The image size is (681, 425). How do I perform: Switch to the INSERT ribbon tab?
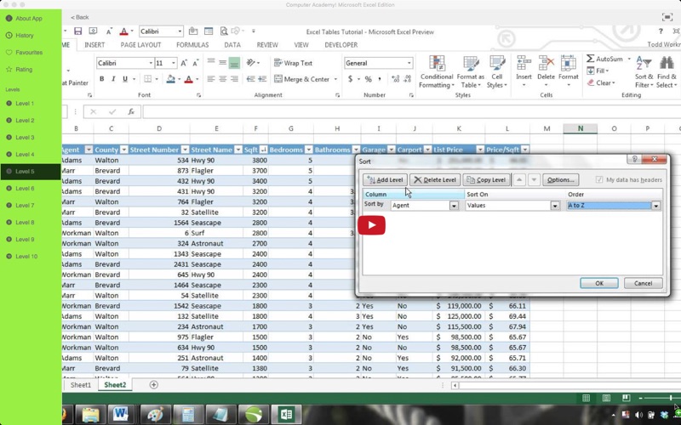(94, 45)
